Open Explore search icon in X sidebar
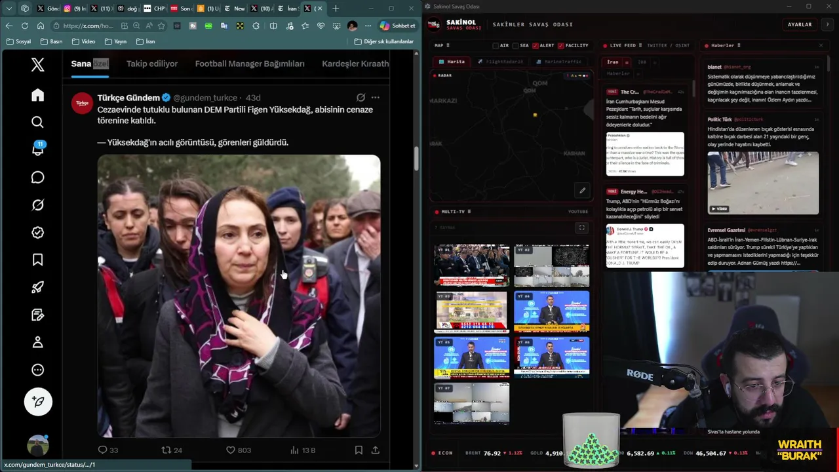This screenshot has height=472, width=839. click(37, 122)
